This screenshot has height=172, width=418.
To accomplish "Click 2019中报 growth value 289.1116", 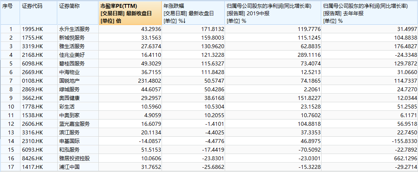I will tap(310, 55).
